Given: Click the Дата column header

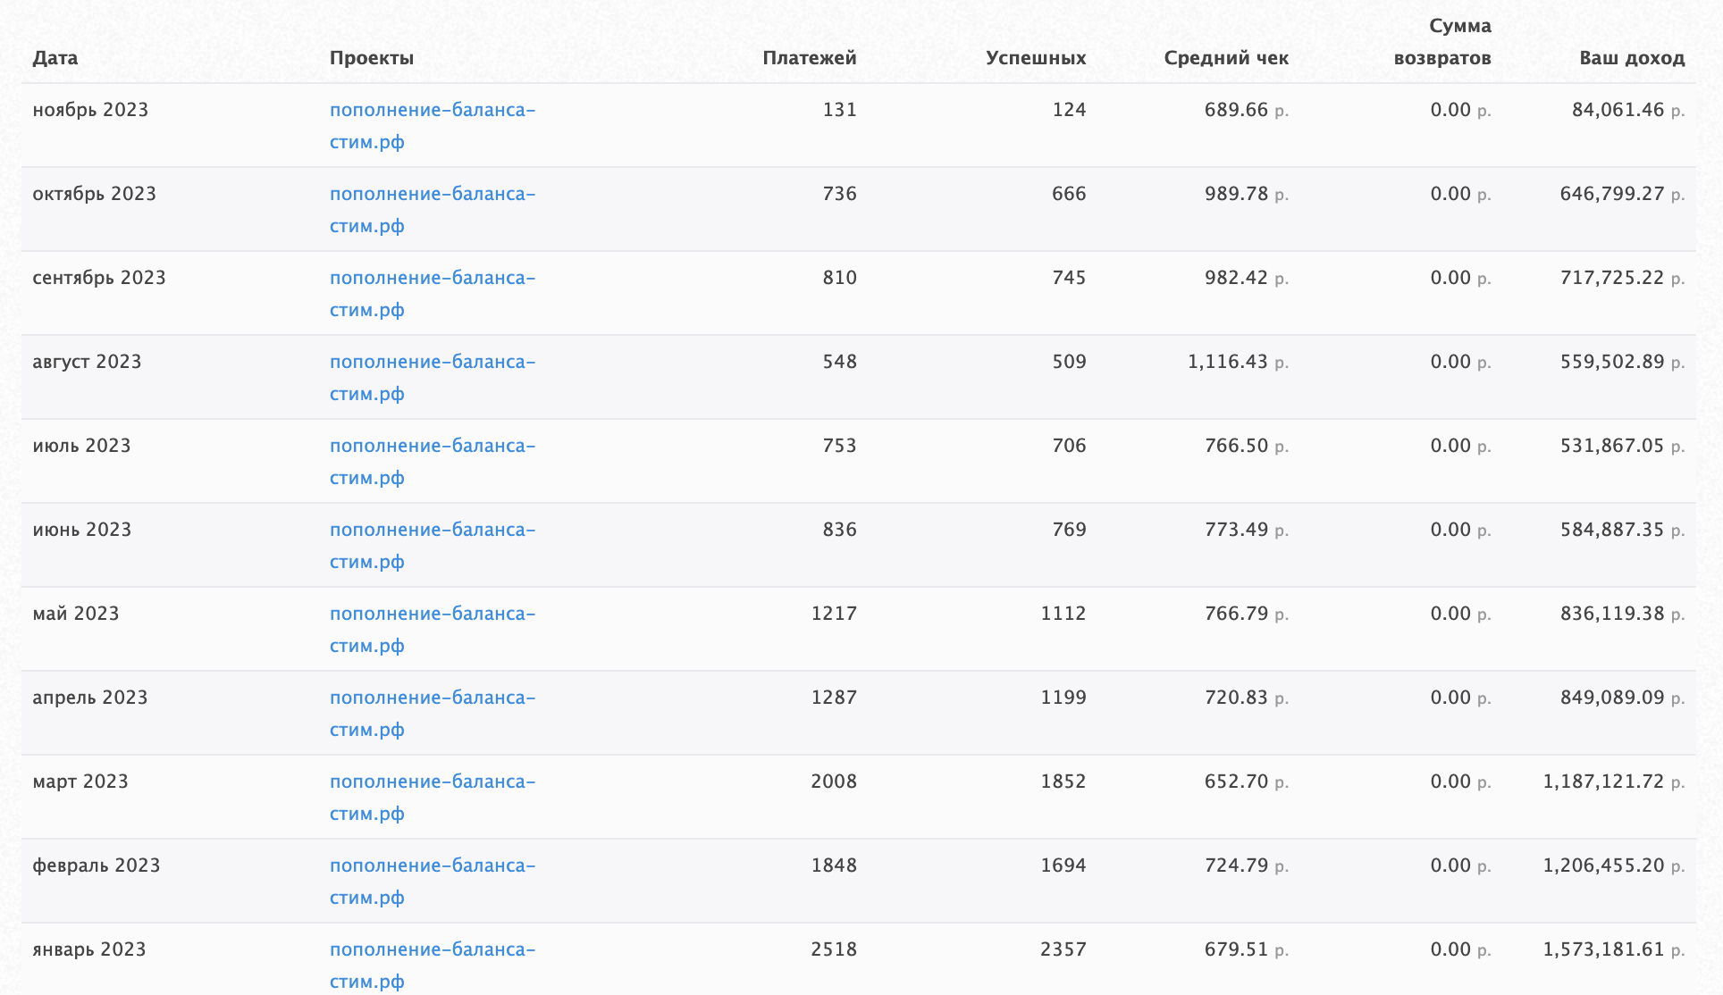Looking at the screenshot, I should point(55,59).
